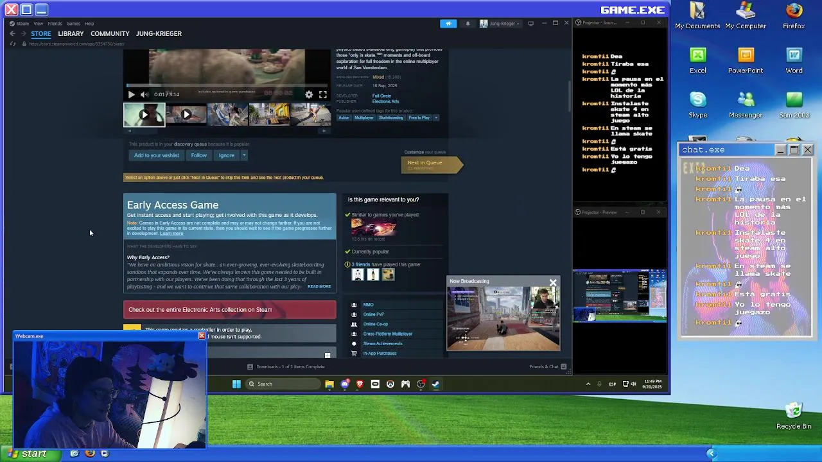Seek on the trailer progress bar
Image resolution: width=822 pixels, height=462 pixels.
227,85
